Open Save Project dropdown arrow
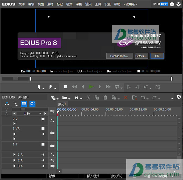This screenshot has height=180, width=183. [81, 99]
